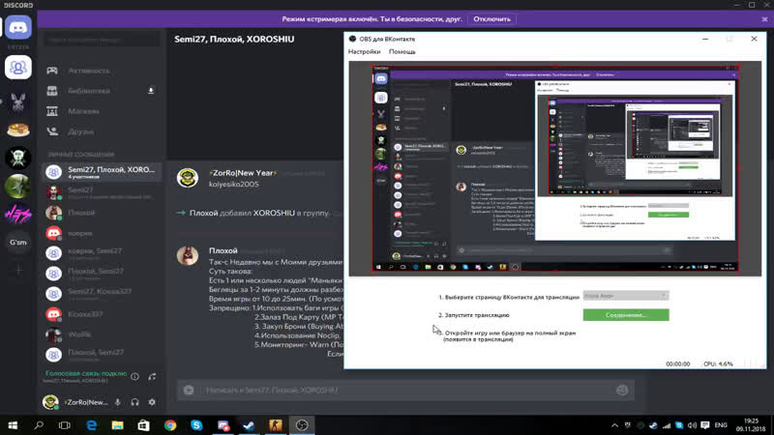Click the Windows Start button
This screenshot has width=774, height=435.
13,425
